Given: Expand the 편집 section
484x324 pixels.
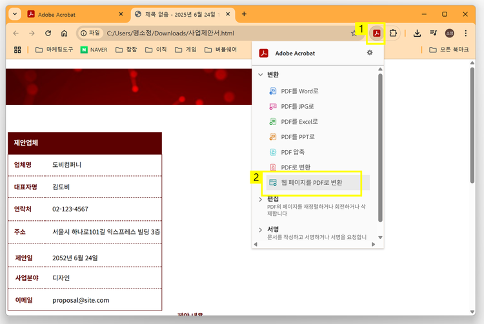Looking at the screenshot, I should (x=260, y=199).
